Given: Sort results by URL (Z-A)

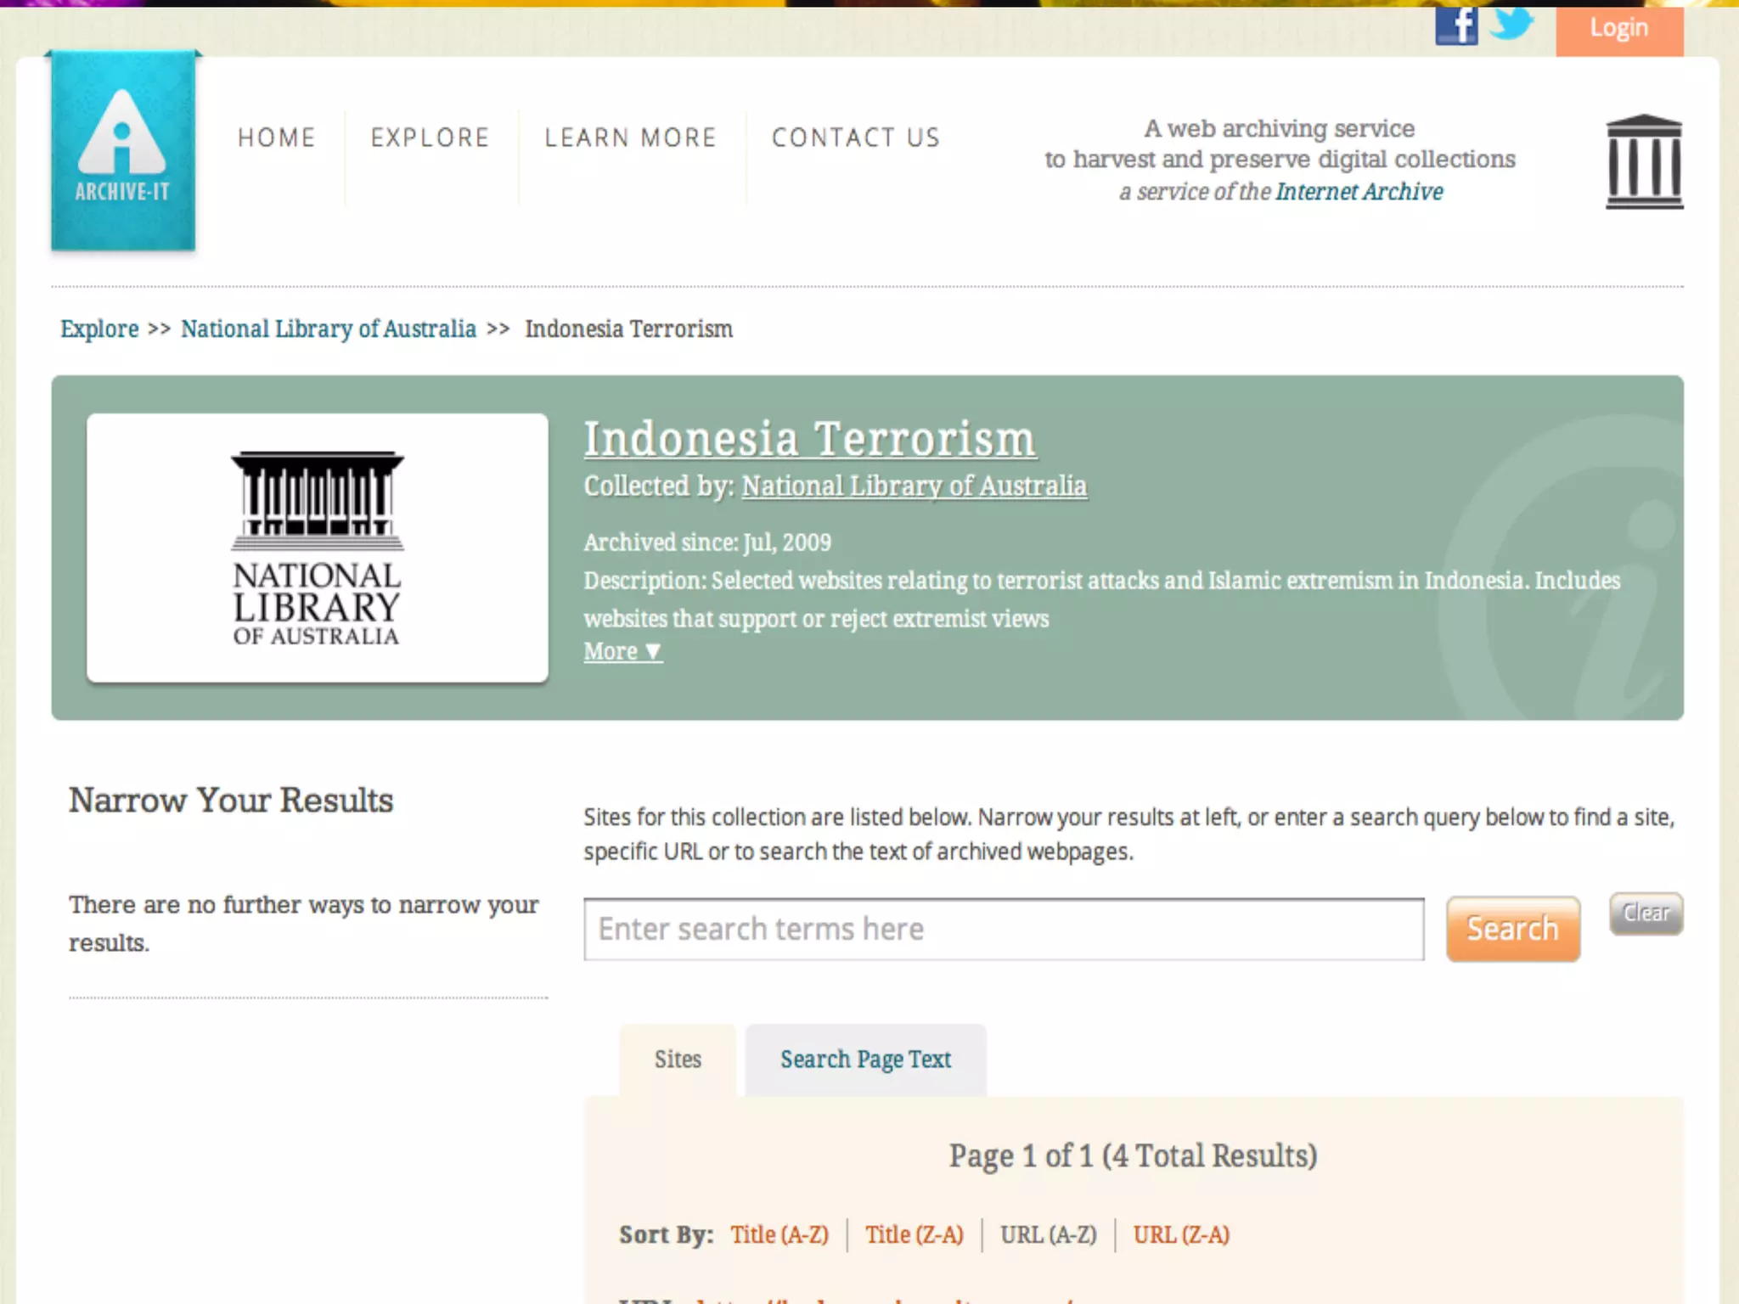Looking at the screenshot, I should pos(1181,1234).
